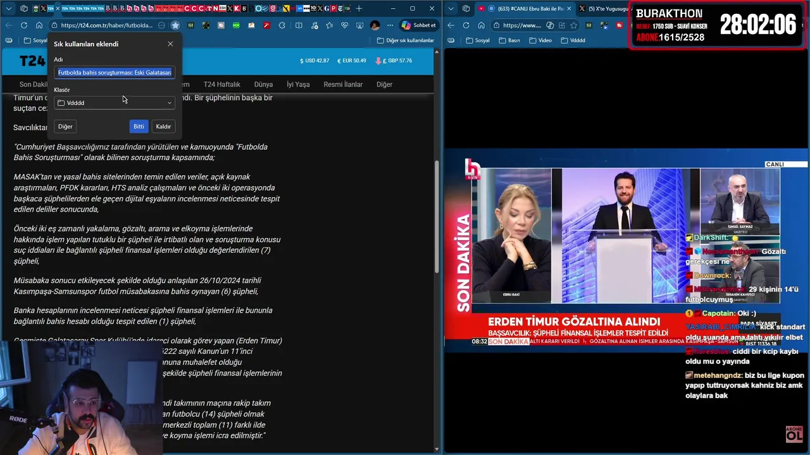Close the CANLI Ebru Baki tab
Screen dimensions: 810x455
point(568,8)
